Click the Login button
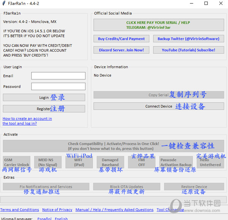 [44, 97]
